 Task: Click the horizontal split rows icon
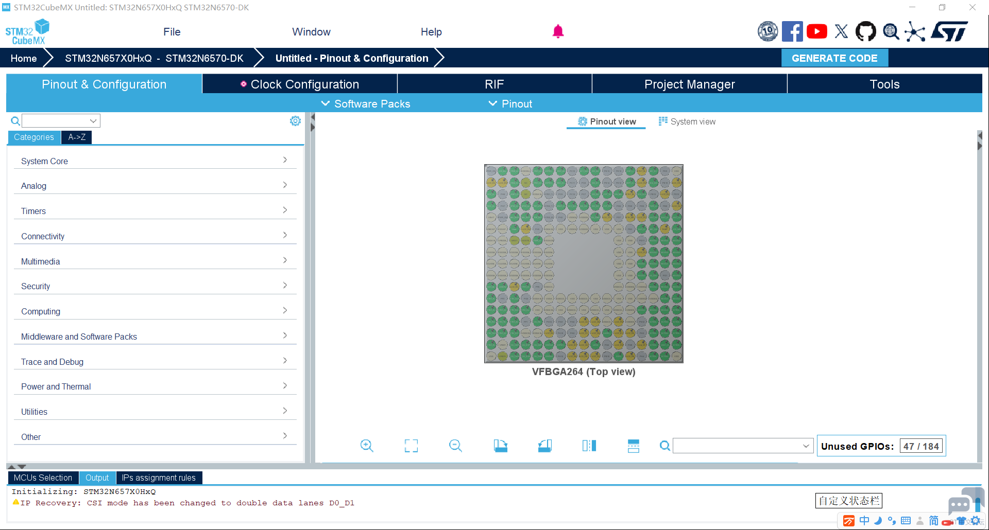click(634, 446)
